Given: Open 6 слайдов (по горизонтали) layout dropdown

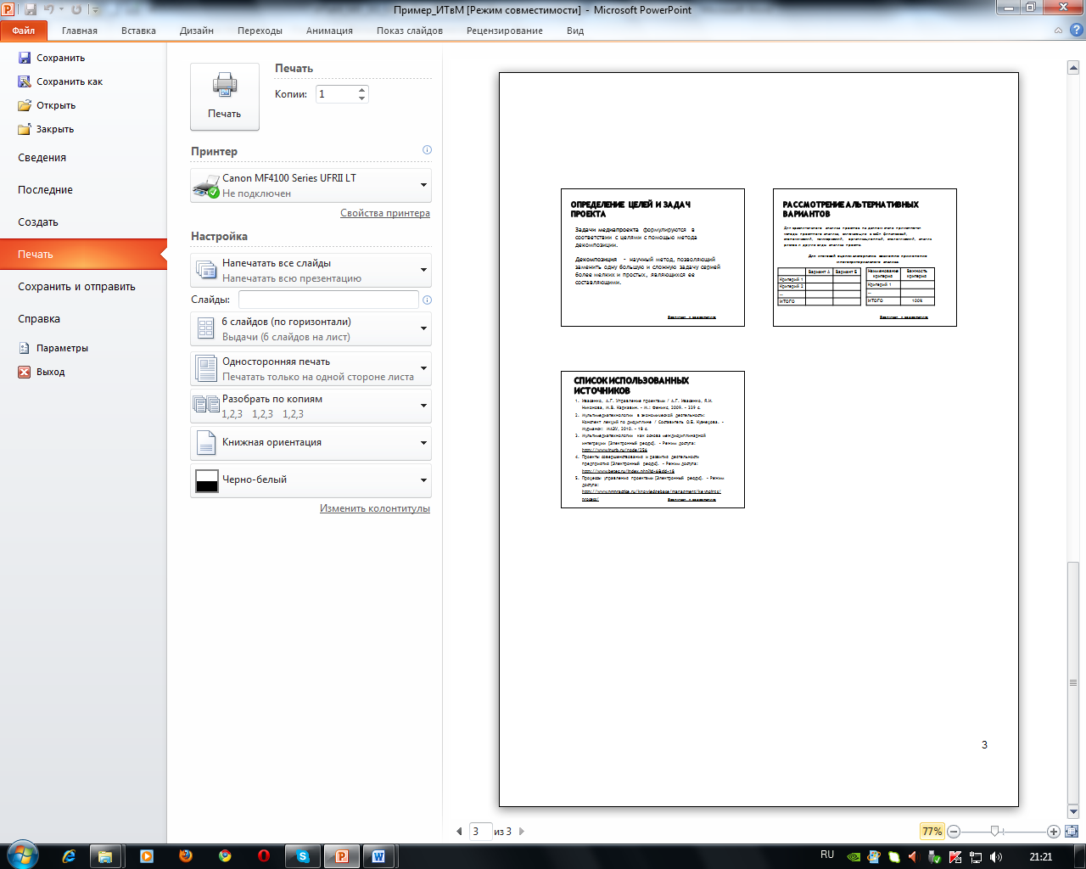Looking at the screenshot, I should tap(311, 329).
